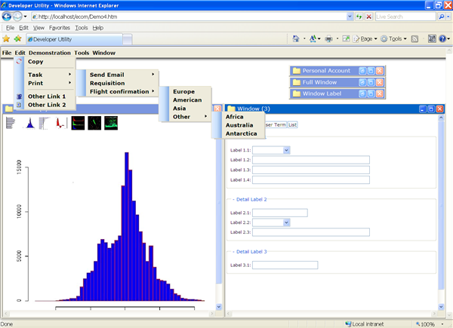Open the Favorites menu in IE

[60, 28]
